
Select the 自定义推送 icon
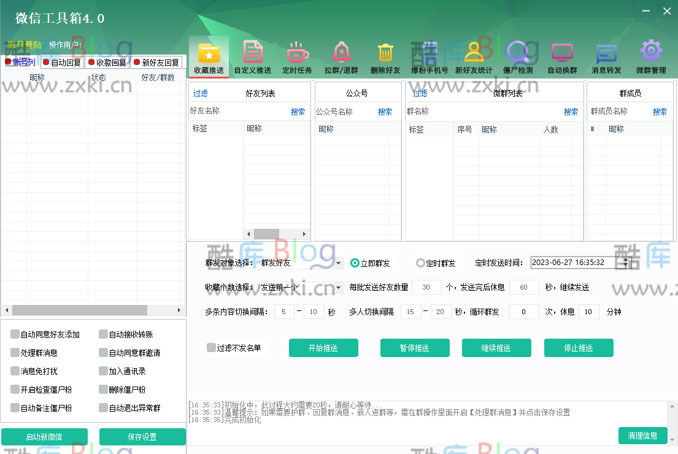(x=252, y=56)
